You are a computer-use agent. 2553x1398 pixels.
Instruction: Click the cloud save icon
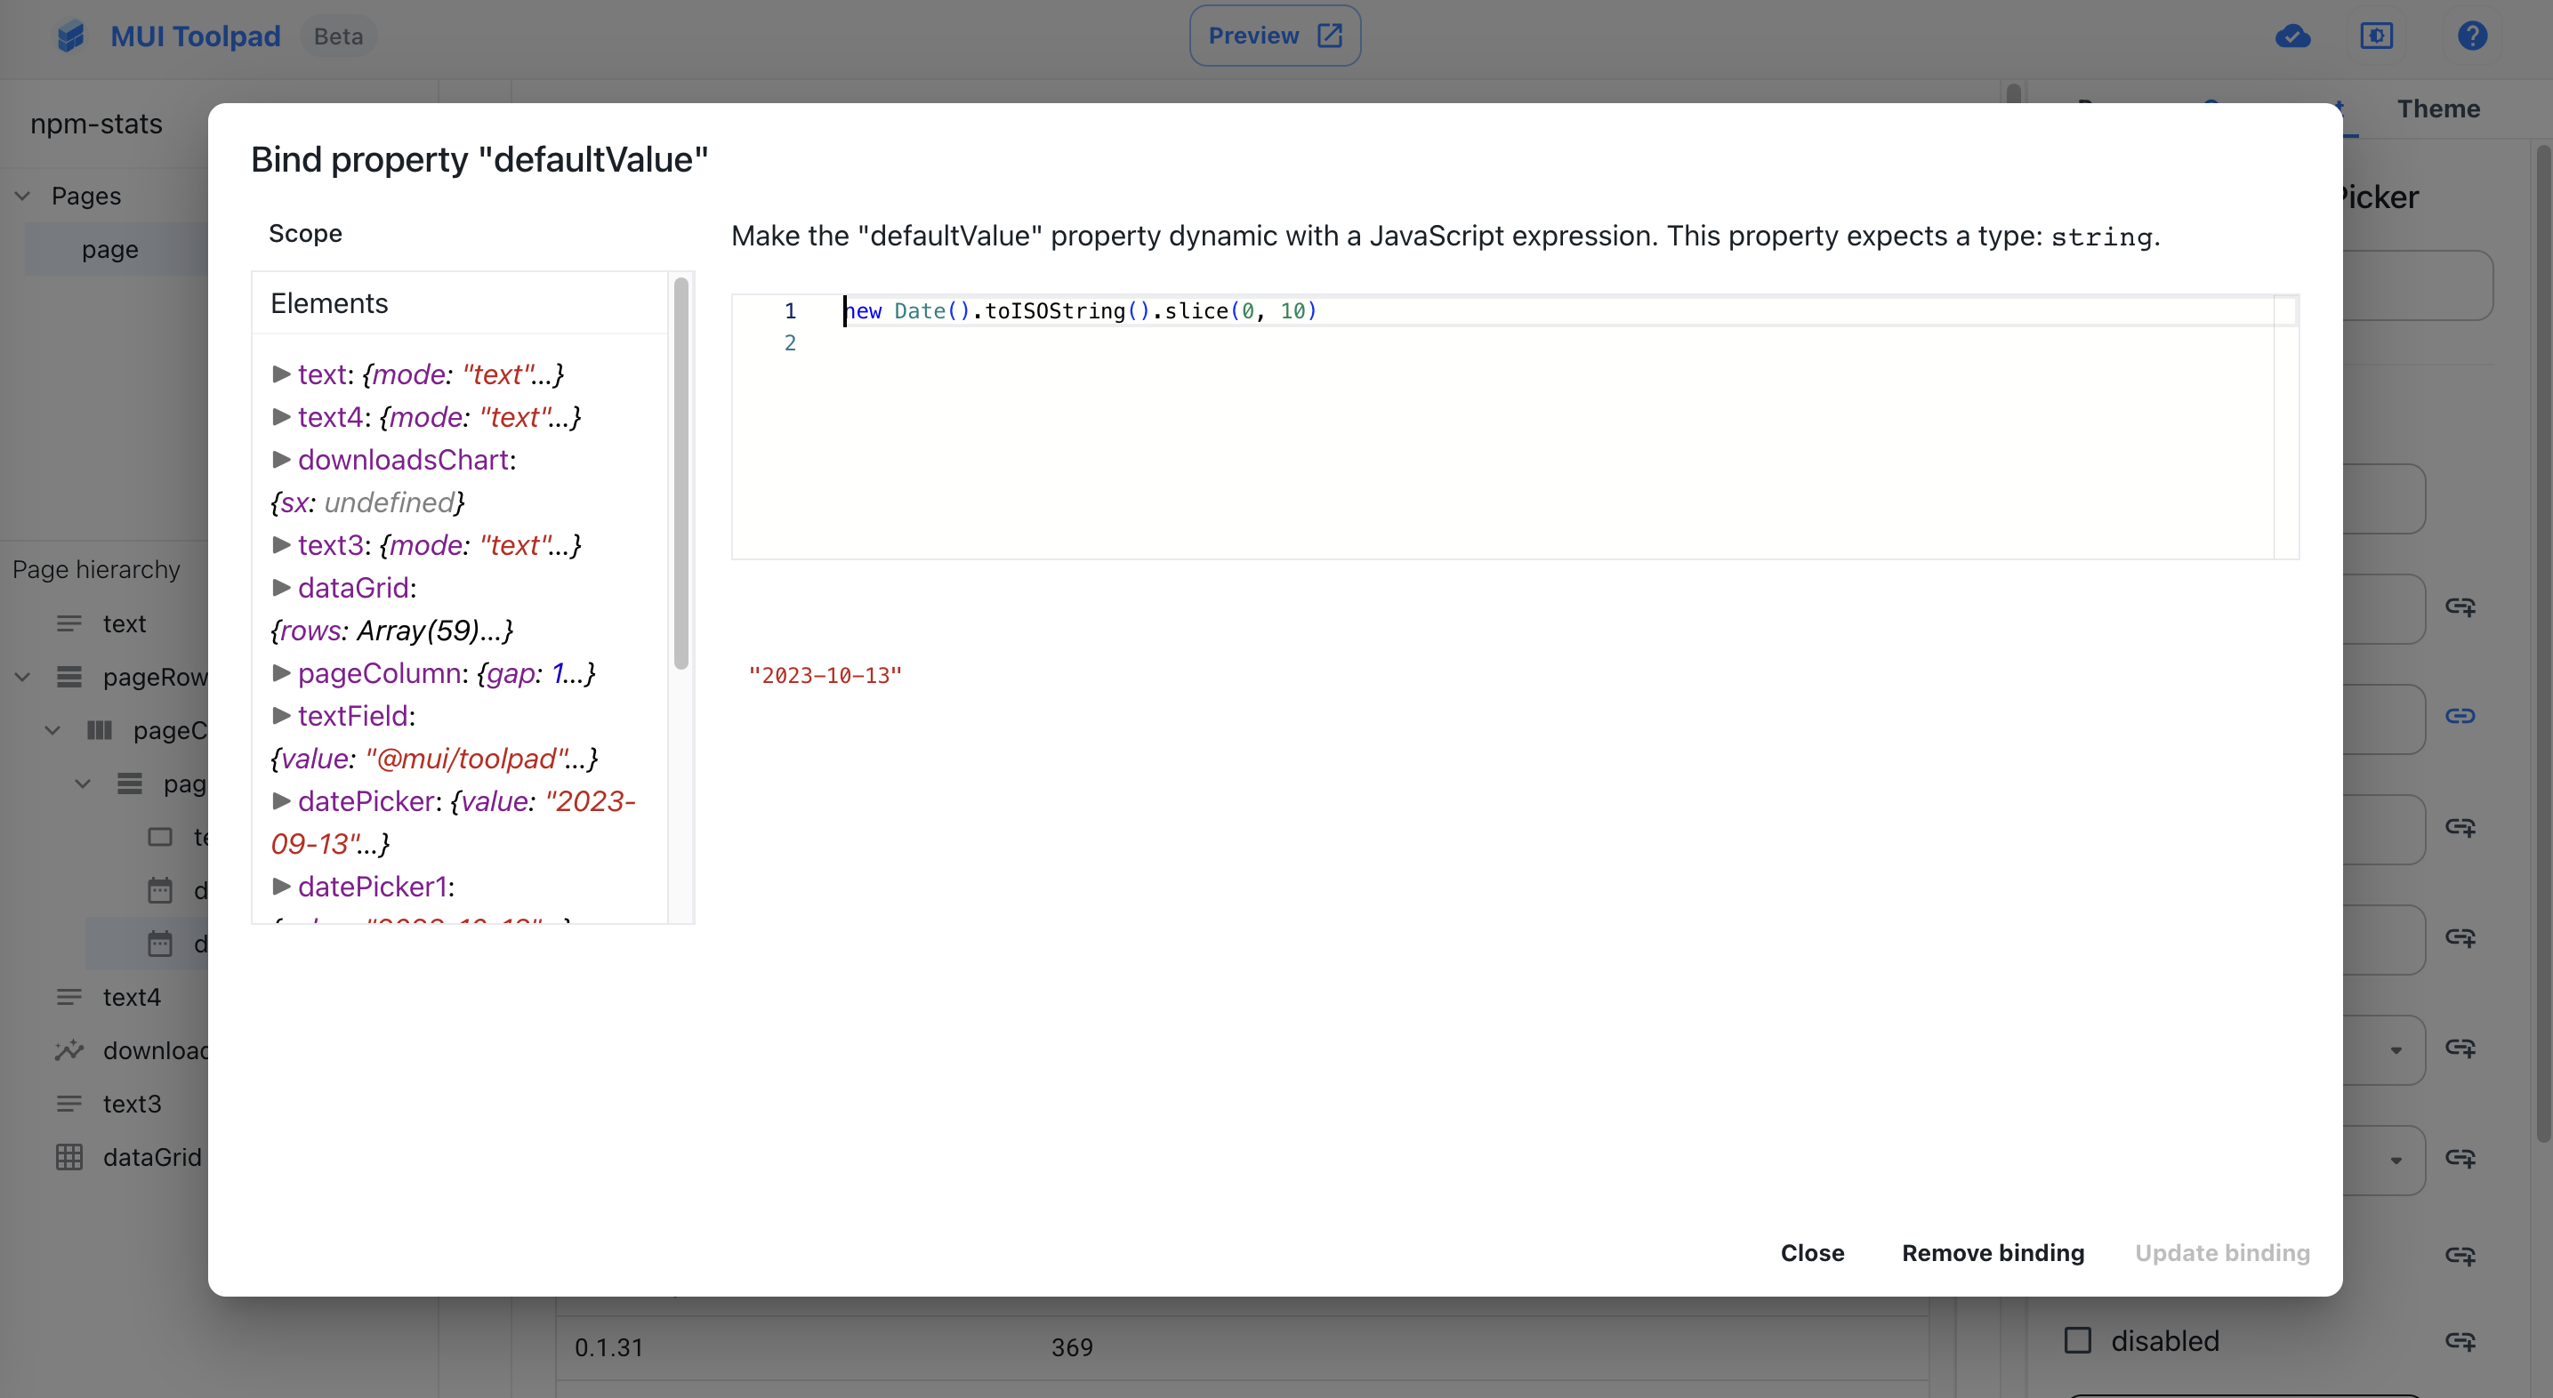[2291, 36]
